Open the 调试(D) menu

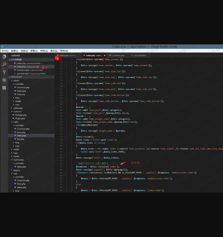click(54, 51)
